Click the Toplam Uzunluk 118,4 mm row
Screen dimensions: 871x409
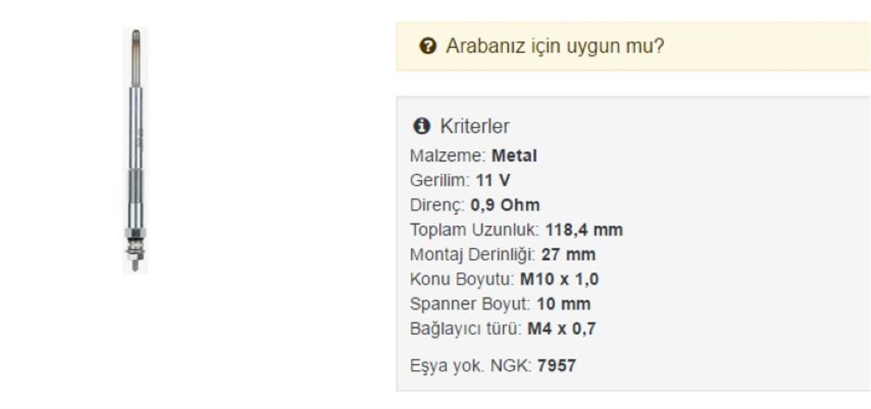pos(516,230)
